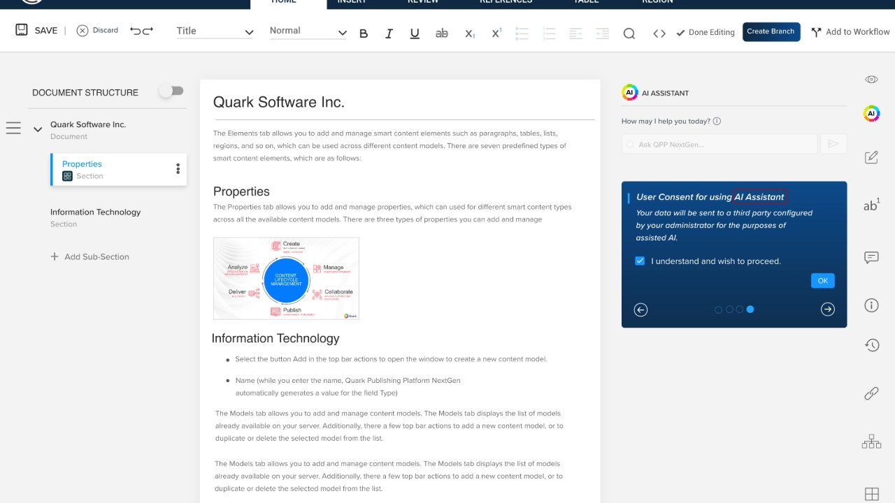Open the hamburger menu beside the document tree

tap(13, 128)
